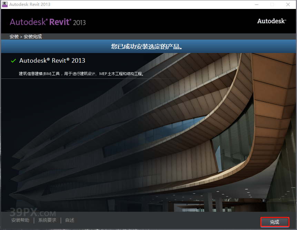Open the 系统要求 (System Requirements) link

[47, 220]
